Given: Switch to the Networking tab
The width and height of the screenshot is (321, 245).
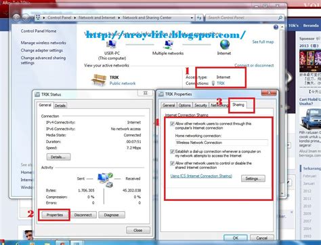Looking at the screenshot, I should (219, 105).
